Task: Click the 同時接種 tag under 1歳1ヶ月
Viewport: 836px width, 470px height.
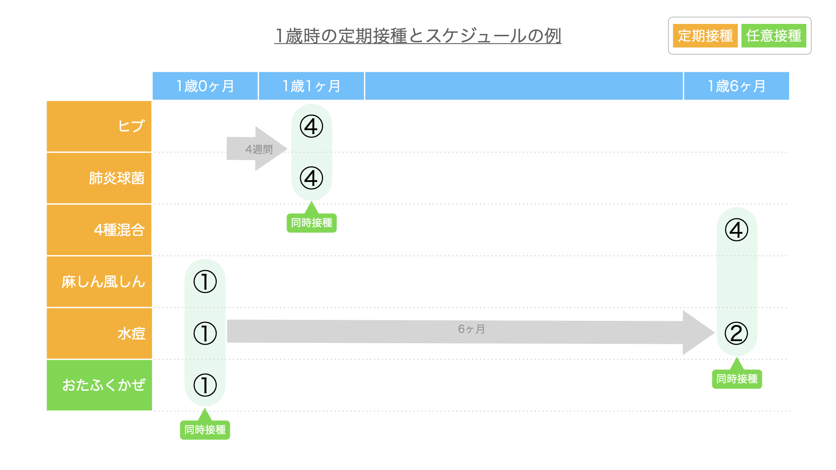Action: click(312, 223)
